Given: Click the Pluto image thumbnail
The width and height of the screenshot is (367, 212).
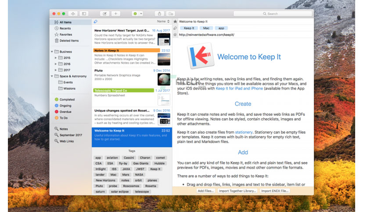Looking at the screenshot, I should 164,79.
